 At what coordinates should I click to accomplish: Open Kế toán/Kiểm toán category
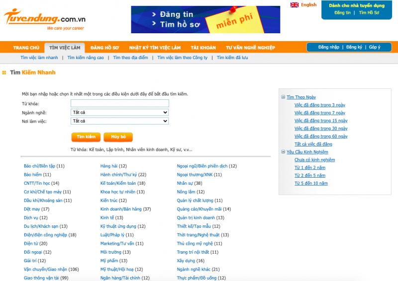pos(118,183)
